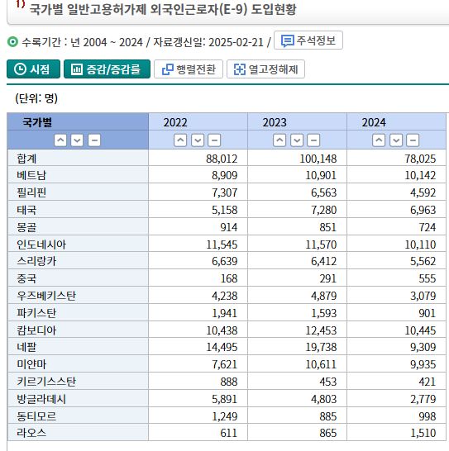The width and height of the screenshot is (449, 451).
Task: Click 중국 2022 value 168
Action: (x=229, y=278)
